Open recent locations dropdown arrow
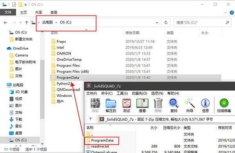 (21, 23)
